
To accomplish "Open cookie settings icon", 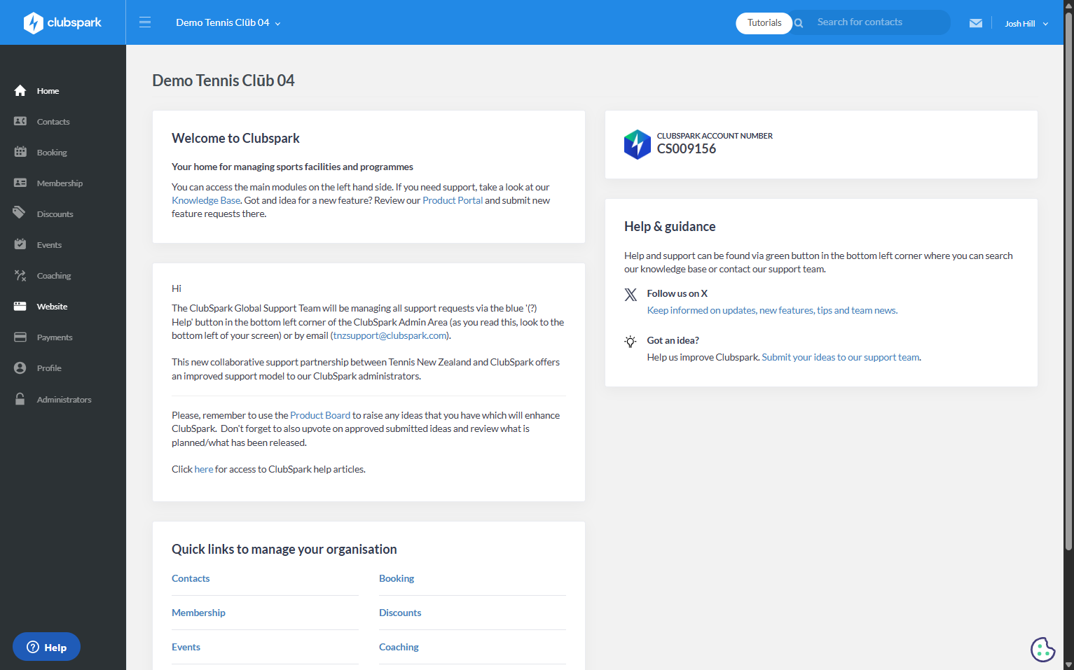I will click(1042, 649).
